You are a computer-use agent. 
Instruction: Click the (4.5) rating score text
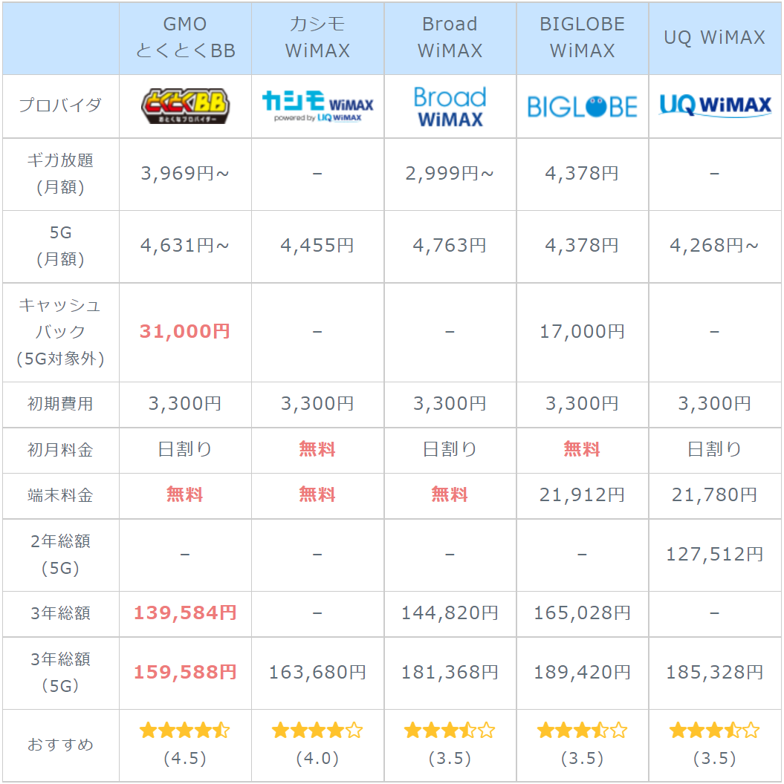[185, 759]
